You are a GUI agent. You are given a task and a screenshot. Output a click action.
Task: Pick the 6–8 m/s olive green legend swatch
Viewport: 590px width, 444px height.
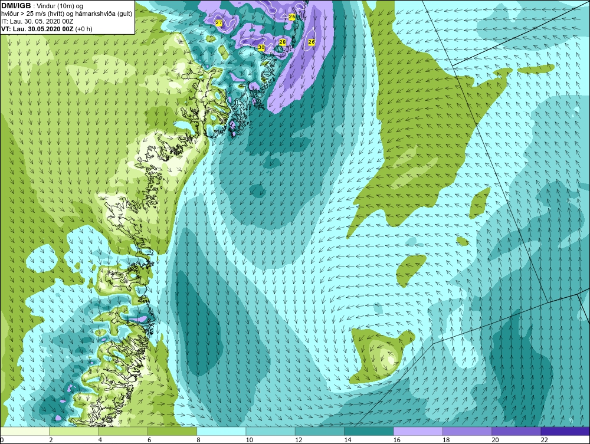172,431
